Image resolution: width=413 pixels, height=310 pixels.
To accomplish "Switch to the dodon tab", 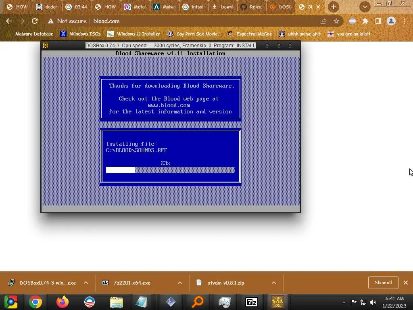I will point(47,7).
